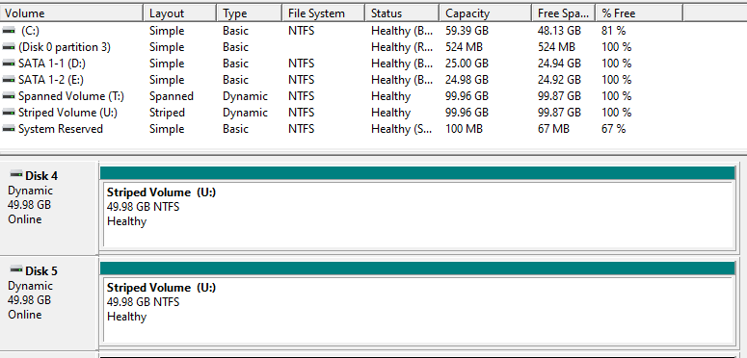747x358 pixels.
Task: Click the 25.00 GB capacity cell
Action: [x=467, y=64]
